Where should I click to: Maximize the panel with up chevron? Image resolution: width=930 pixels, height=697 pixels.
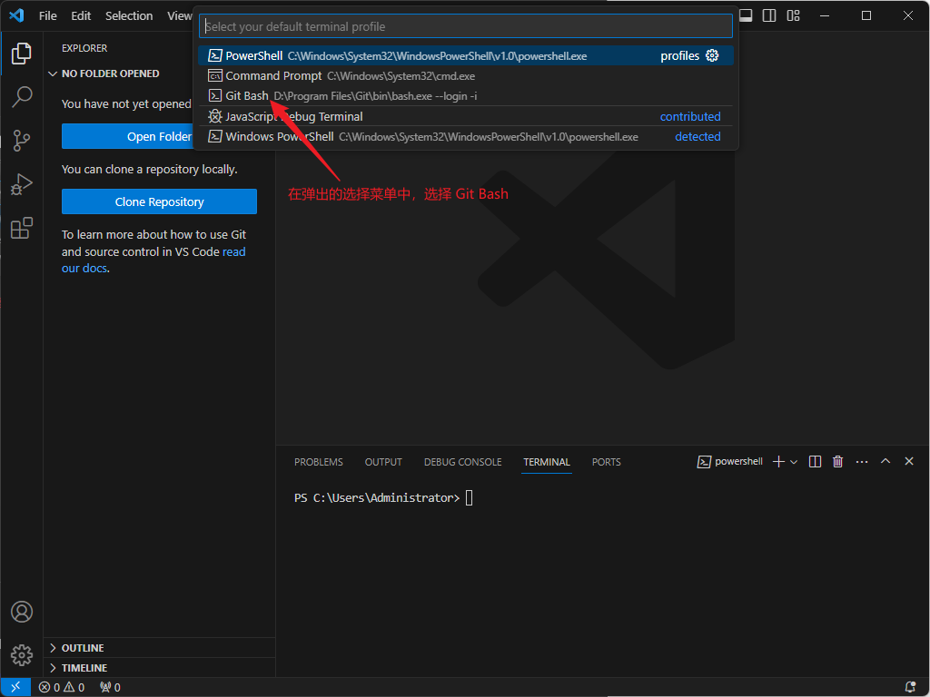pos(885,461)
